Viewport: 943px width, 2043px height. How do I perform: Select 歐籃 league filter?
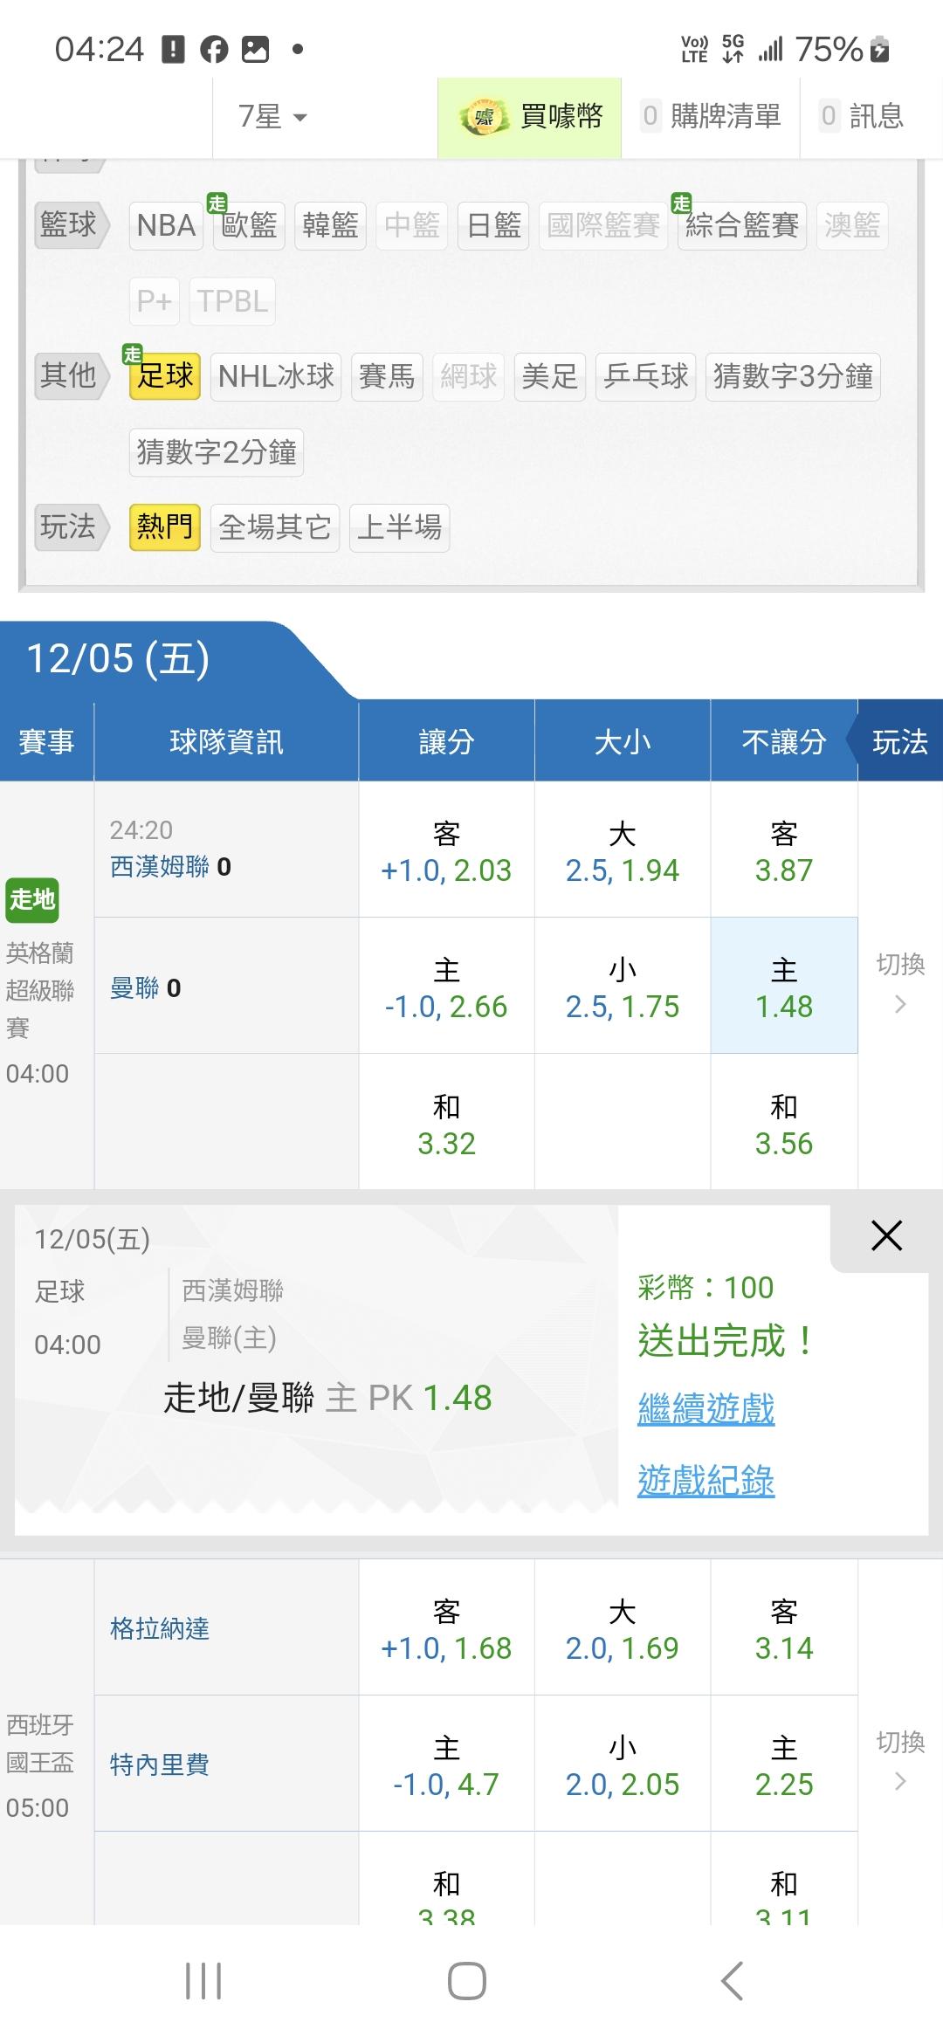tap(249, 226)
